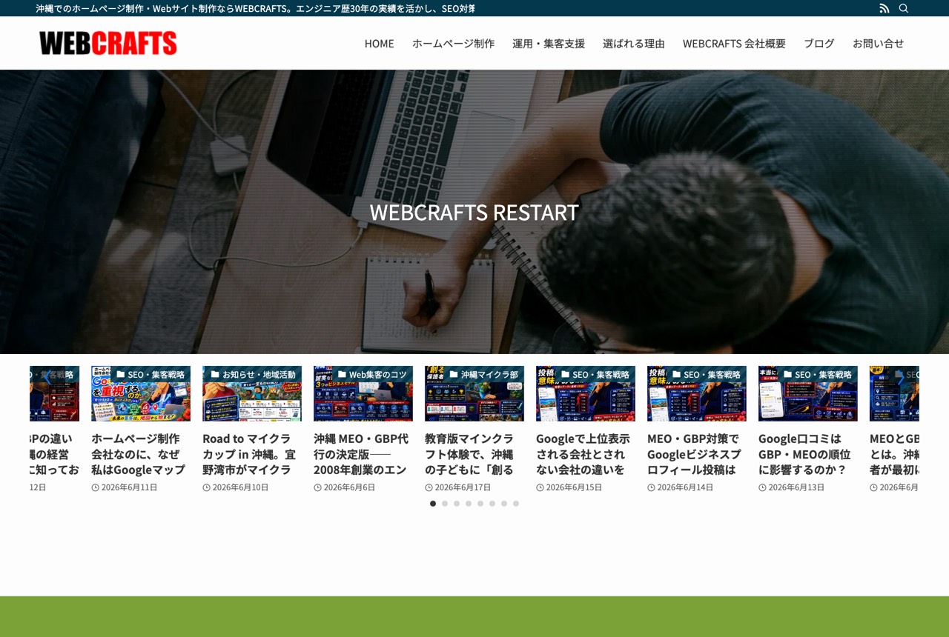Viewport: 949px width, 637px height.
Task: Click the clock icon beside 2026年6月11日
Action: tap(95, 487)
